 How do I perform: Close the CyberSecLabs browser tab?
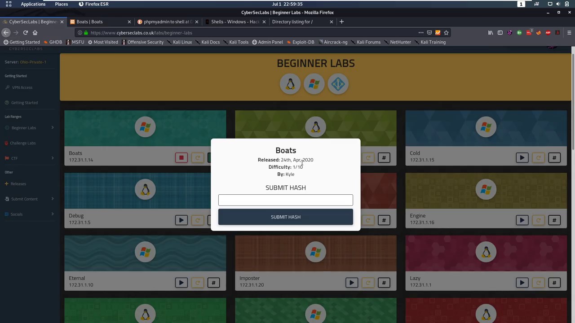62,22
